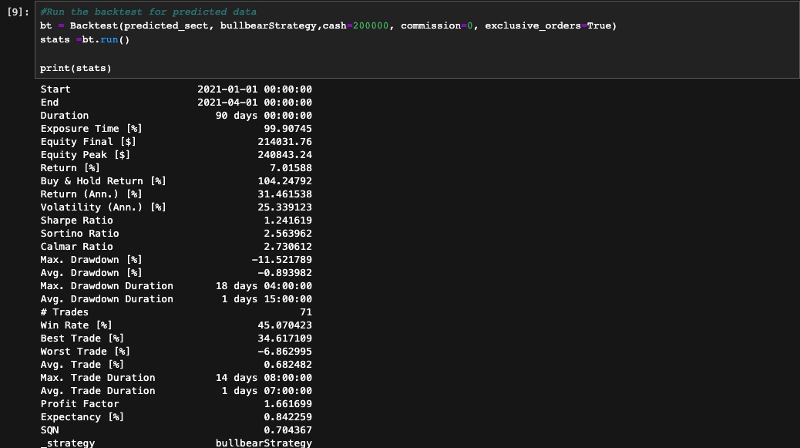This screenshot has width=800, height=448.
Task: Click the Return [%] value 7.01588
Action: click(291, 168)
